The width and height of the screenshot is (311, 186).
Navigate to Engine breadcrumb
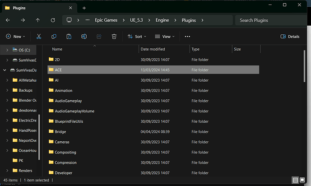point(162,20)
